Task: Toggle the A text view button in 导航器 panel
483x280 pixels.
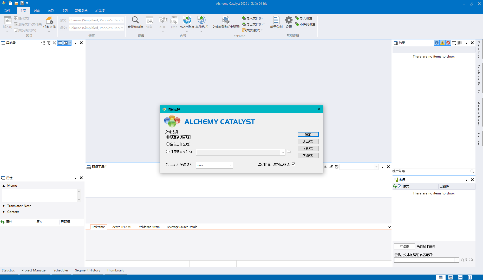Action: coord(66,43)
